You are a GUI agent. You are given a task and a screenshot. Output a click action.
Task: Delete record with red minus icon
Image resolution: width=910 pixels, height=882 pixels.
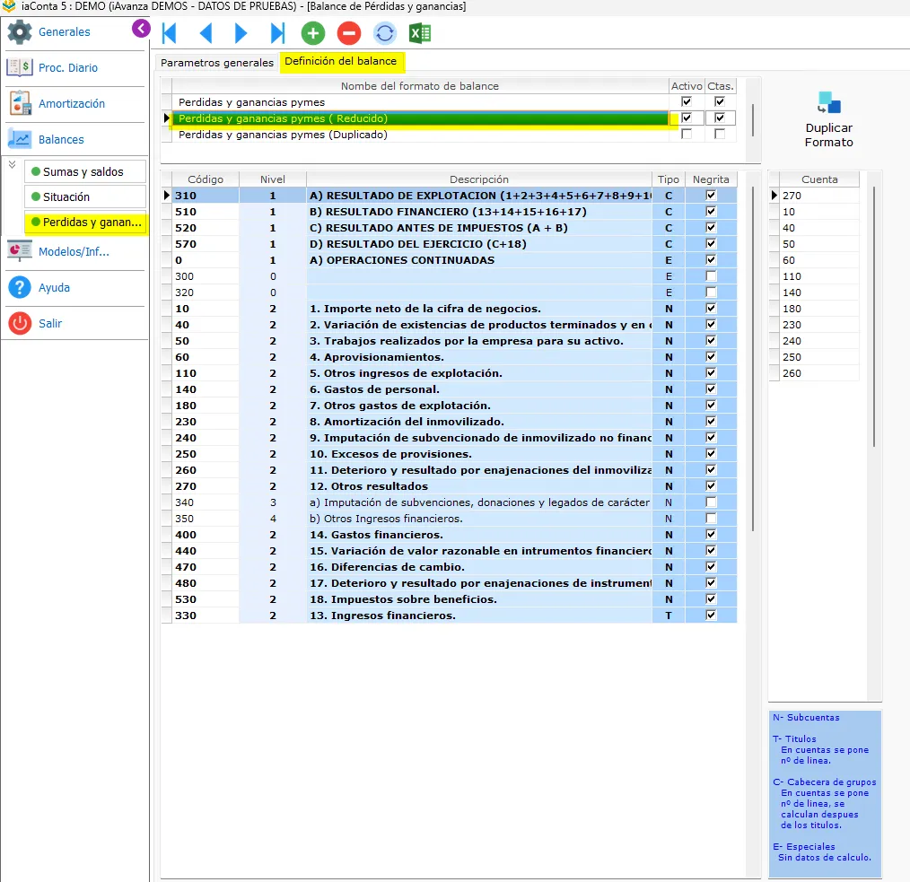[349, 33]
